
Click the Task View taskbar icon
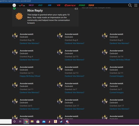(20, 121)
